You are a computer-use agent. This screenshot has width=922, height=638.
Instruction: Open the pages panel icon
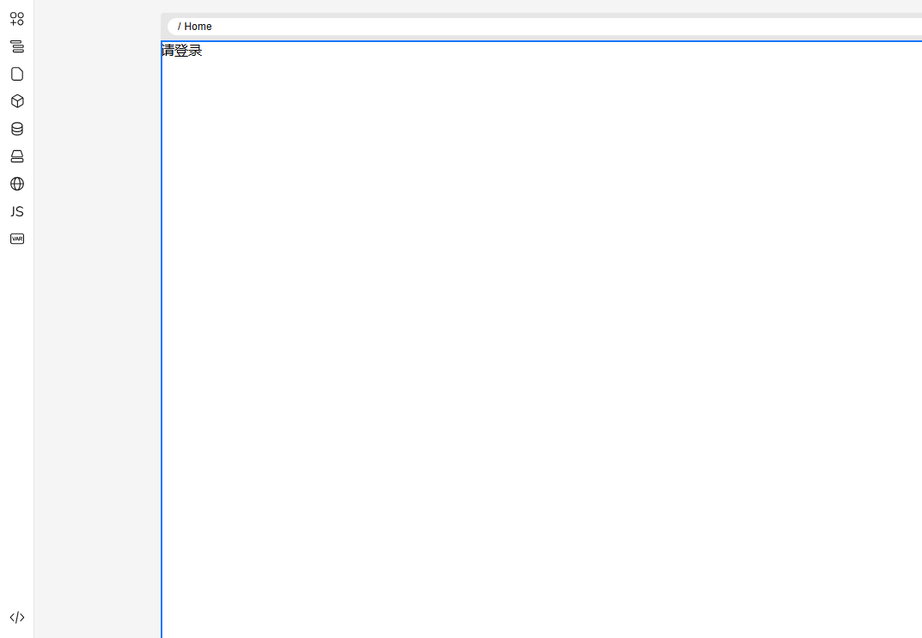(x=17, y=74)
